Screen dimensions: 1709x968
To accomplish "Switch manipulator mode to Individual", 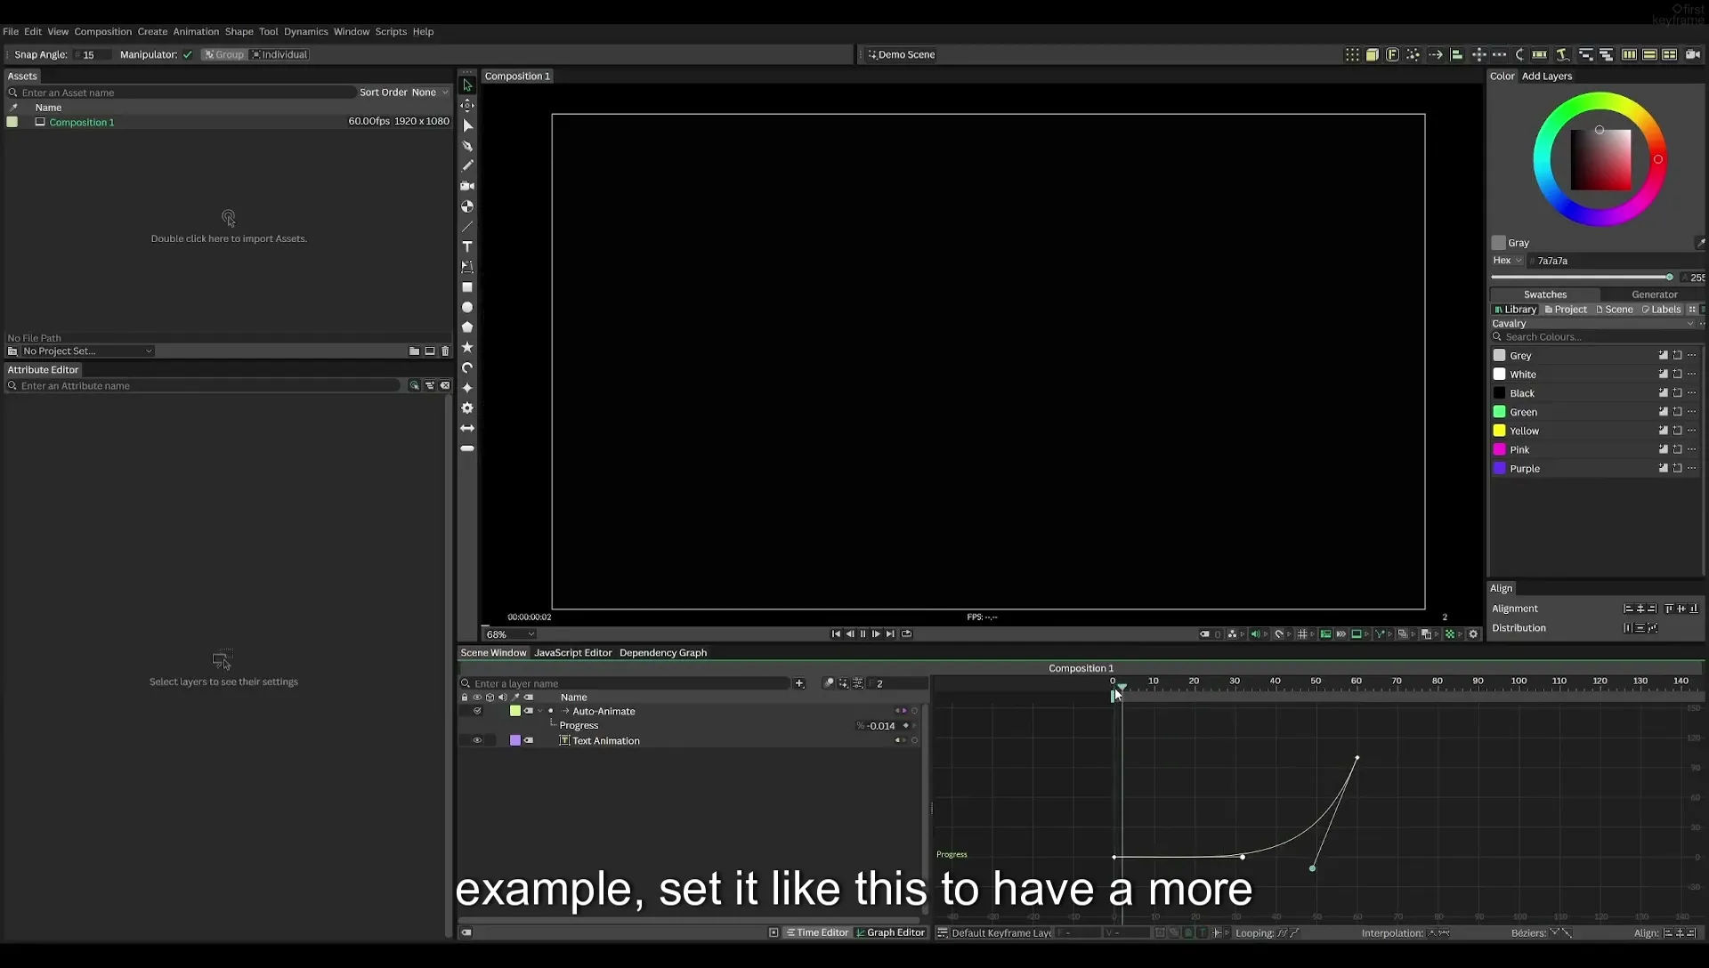I will 279,54.
